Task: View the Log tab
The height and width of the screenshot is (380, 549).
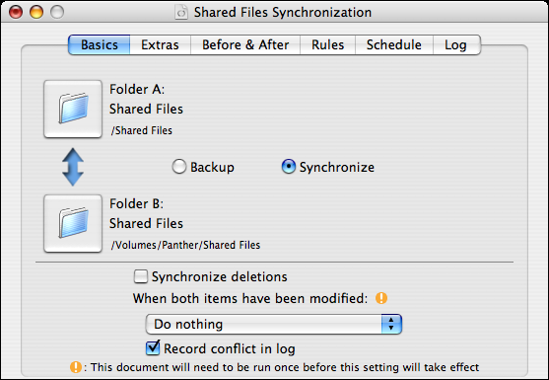Action: 456,44
